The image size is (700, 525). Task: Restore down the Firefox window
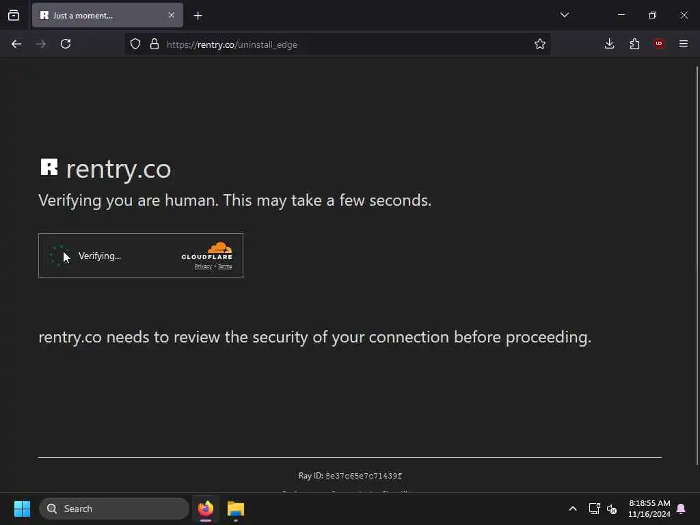pos(653,15)
